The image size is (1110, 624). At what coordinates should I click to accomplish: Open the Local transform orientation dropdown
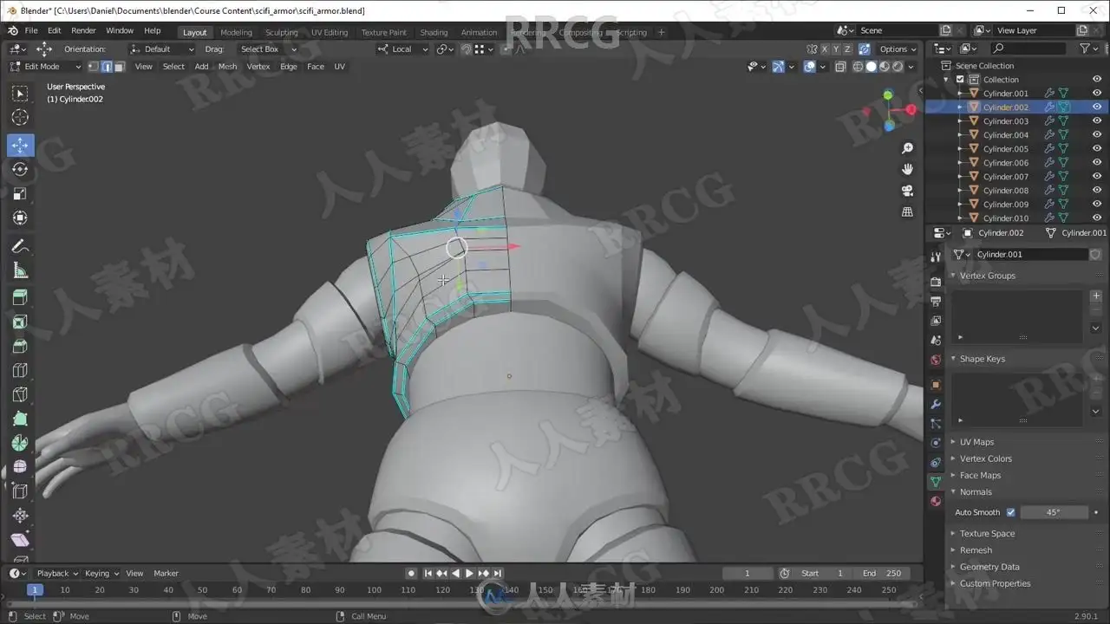point(403,49)
